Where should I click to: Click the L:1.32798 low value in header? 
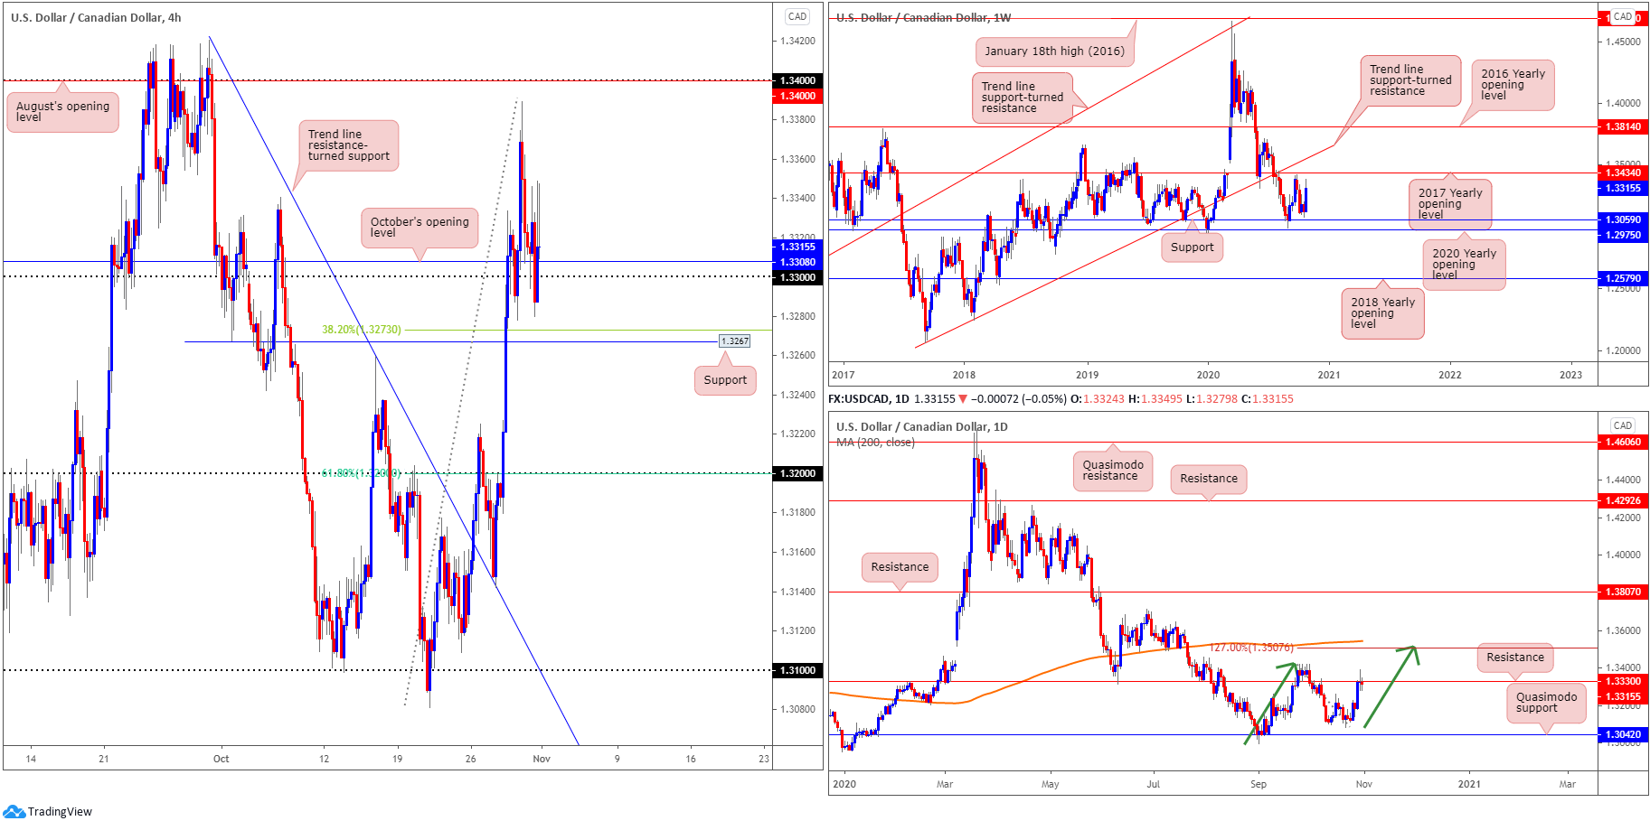point(1212,398)
